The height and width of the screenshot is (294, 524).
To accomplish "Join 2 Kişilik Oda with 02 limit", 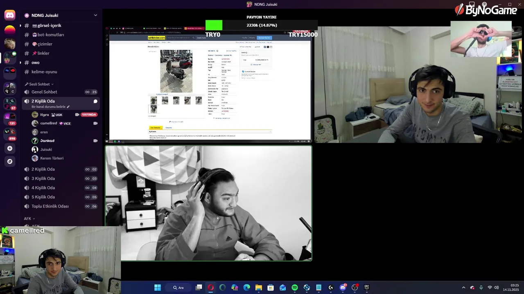I will [60, 169].
